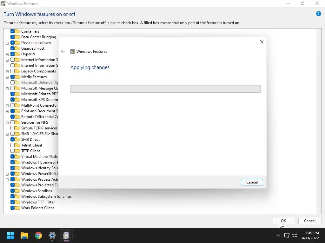Click Cancel in main Windows Features window
This screenshot has width=325, height=243.
(x=310, y=221)
